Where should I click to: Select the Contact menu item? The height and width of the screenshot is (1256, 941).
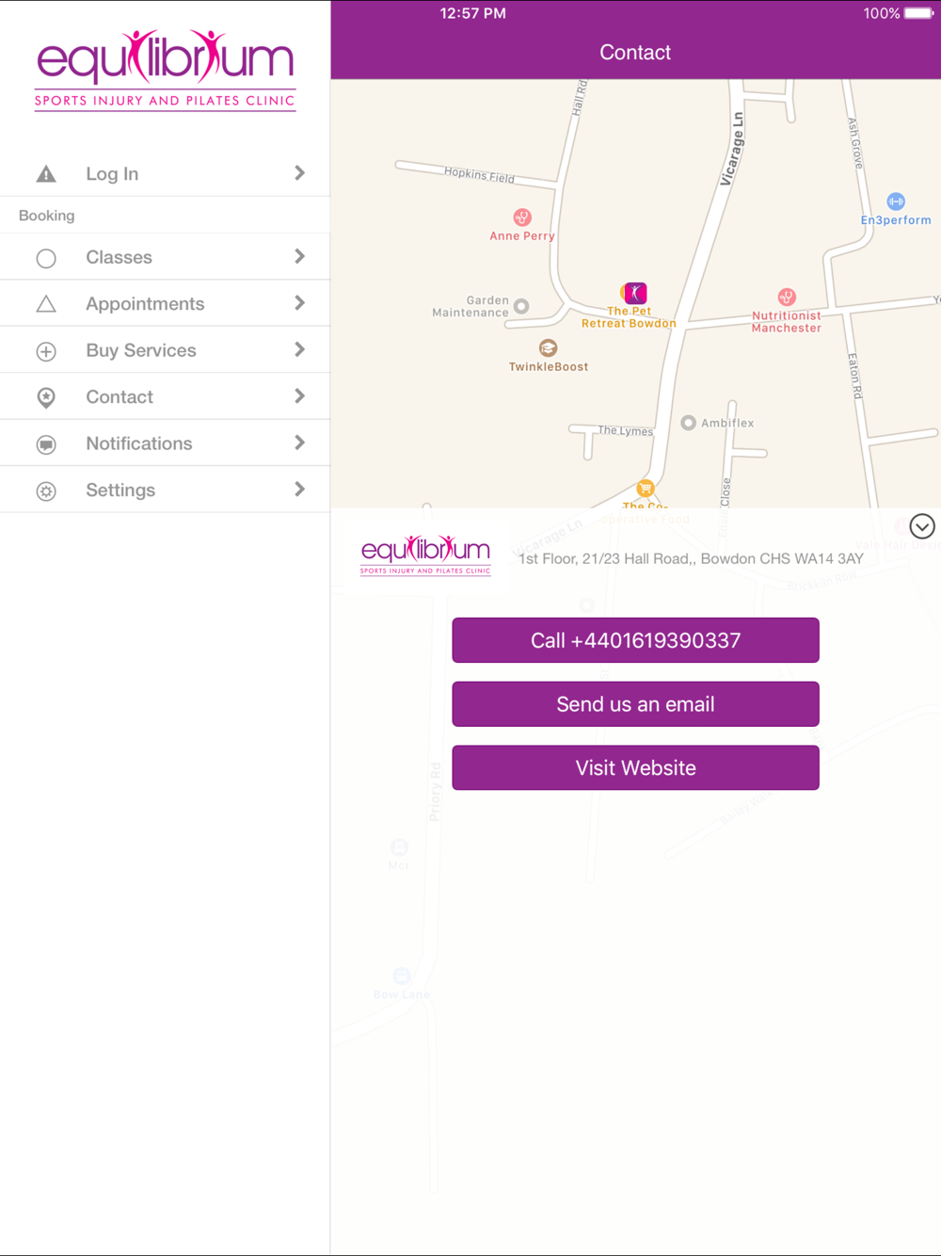coord(165,396)
